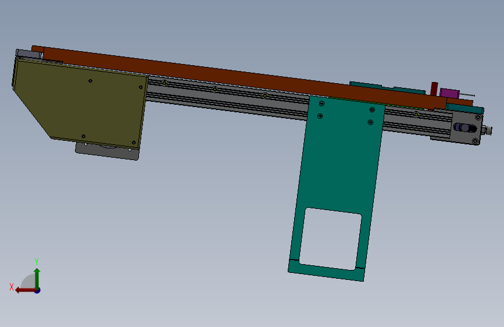Click the blue Z axis dot of triad
Image resolution: width=504 pixels, height=327 pixels.
38,290
